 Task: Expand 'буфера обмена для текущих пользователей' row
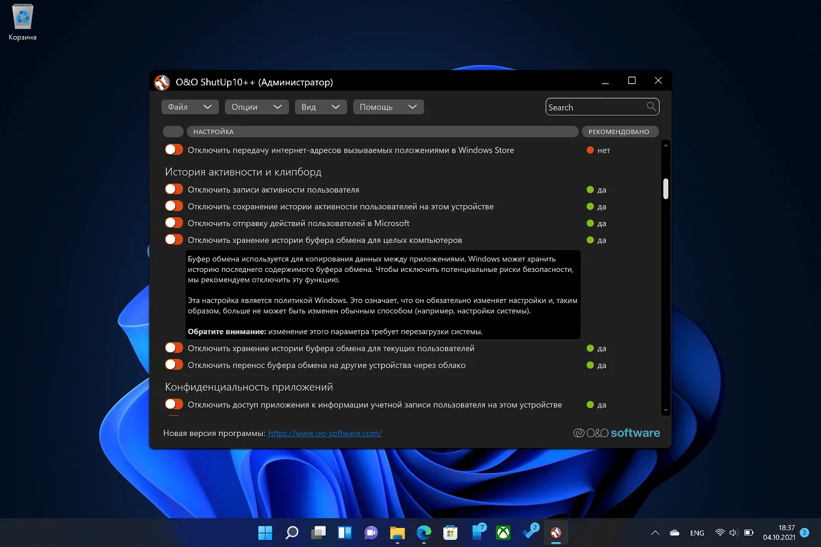[x=331, y=348]
